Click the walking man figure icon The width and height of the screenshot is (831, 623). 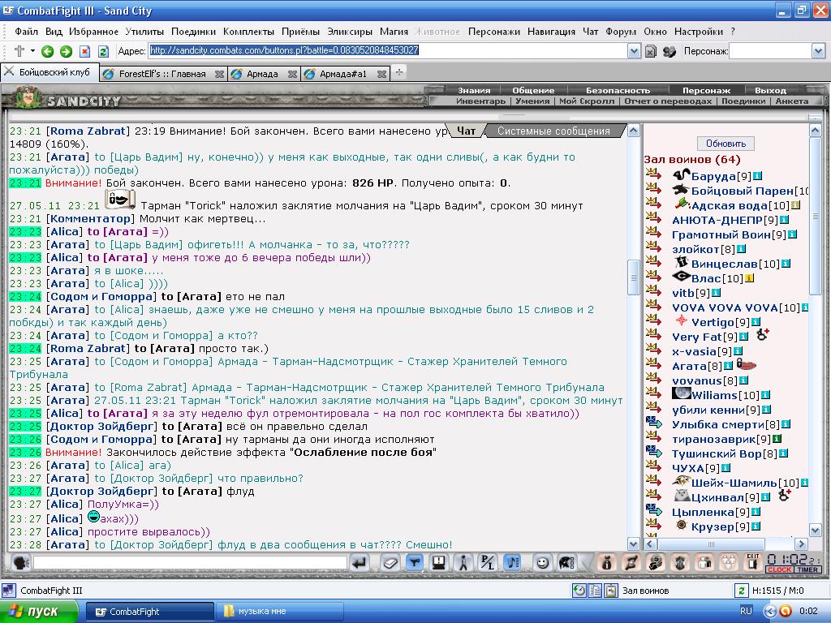463,563
